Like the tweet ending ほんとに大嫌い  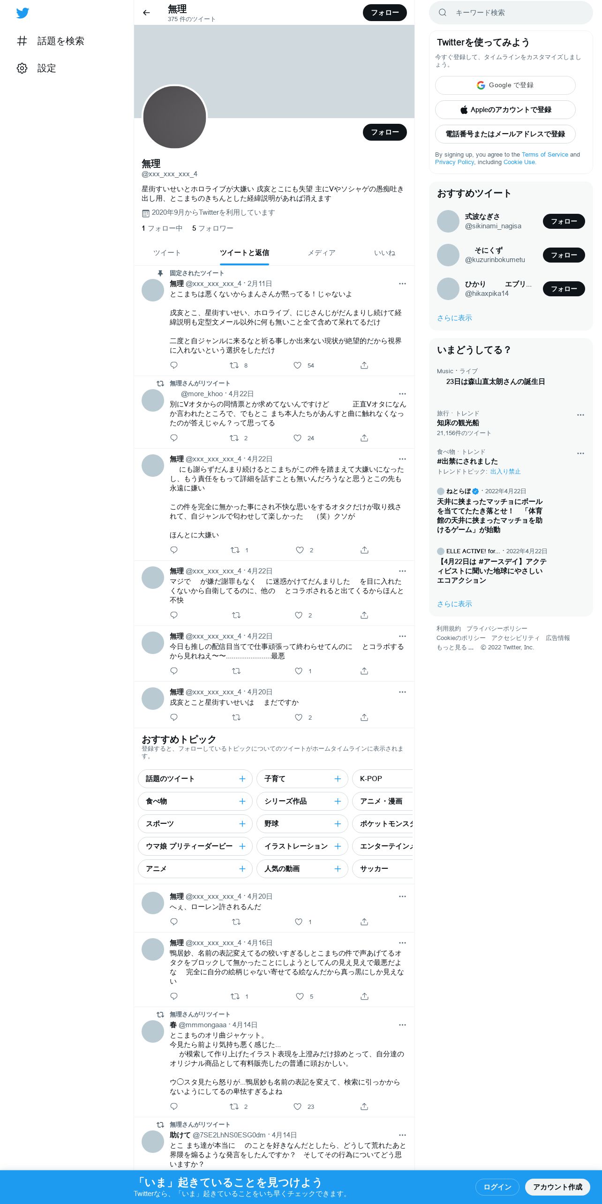pos(300,550)
